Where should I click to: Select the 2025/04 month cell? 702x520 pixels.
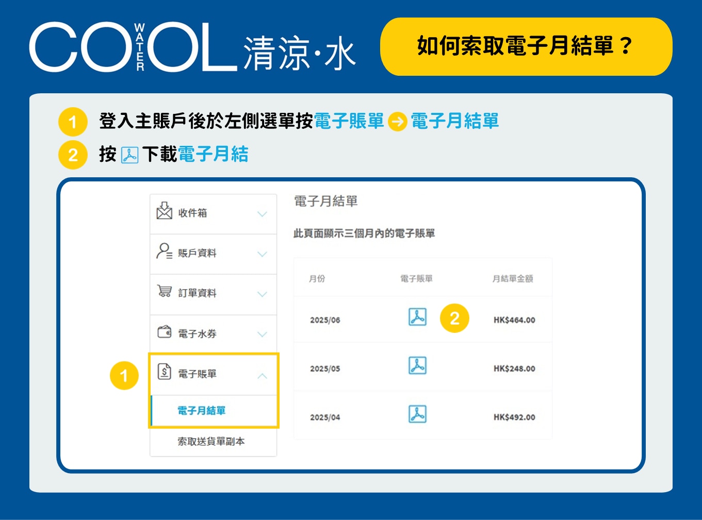[325, 417]
